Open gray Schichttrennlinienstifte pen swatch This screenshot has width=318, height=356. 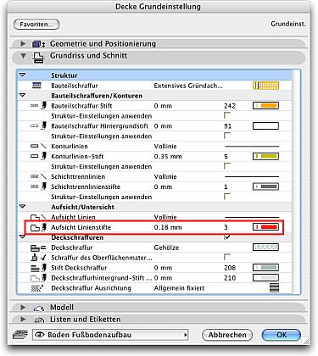pyautogui.click(x=265, y=186)
